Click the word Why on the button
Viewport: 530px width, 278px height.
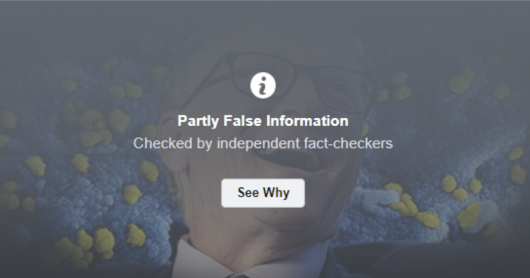[276, 193]
